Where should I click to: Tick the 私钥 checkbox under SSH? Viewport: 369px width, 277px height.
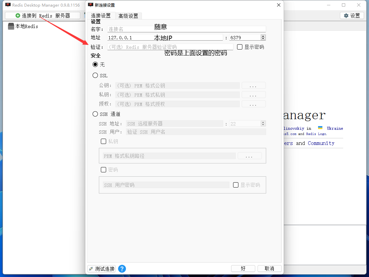point(103,141)
